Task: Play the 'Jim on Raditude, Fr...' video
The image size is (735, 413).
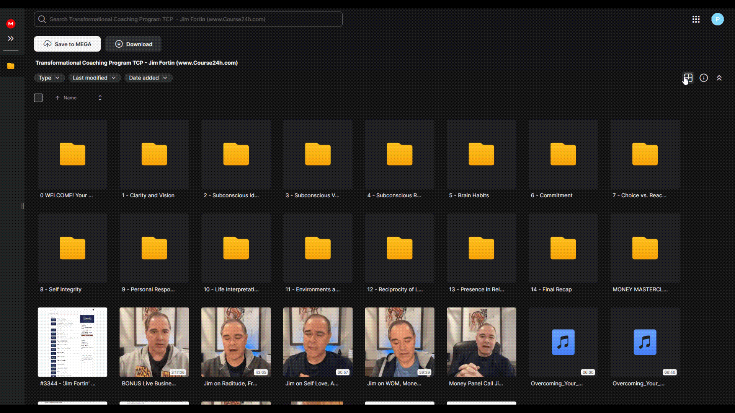Action: [236, 342]
